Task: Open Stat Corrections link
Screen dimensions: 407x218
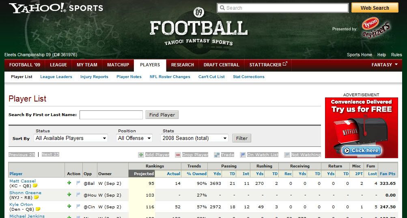Action: [249, 76]
